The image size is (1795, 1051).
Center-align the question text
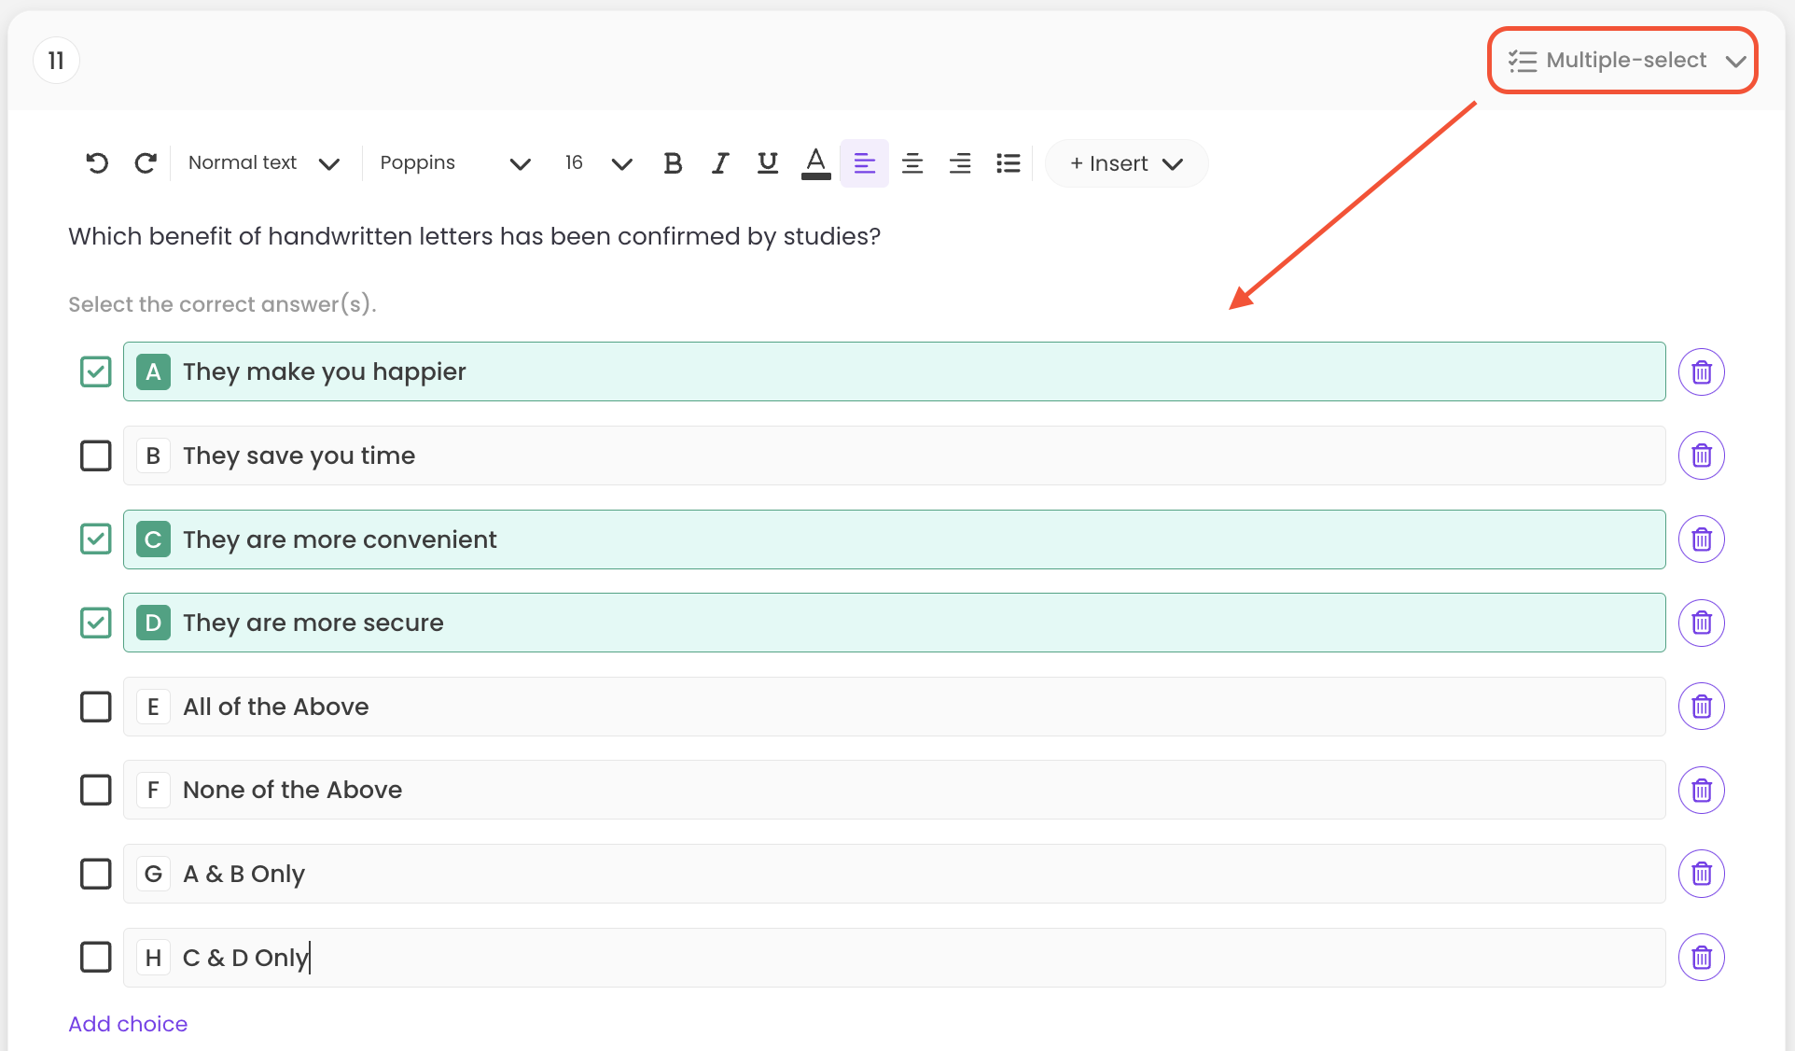coord(912,163)
